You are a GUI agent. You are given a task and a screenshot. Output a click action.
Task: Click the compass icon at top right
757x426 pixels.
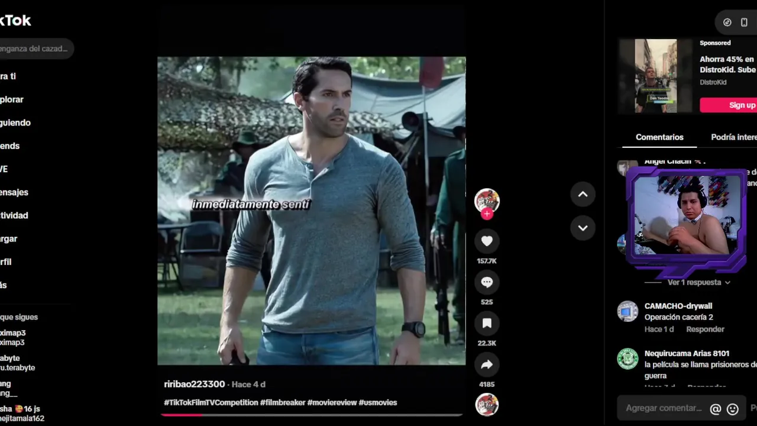pos(727,22)
